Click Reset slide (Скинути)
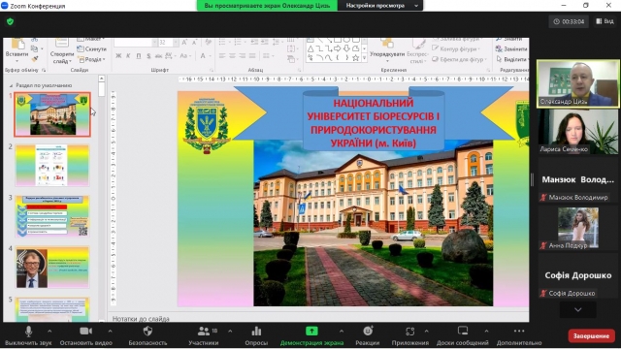This screenshot has height=349, width=621. [92, 49]
